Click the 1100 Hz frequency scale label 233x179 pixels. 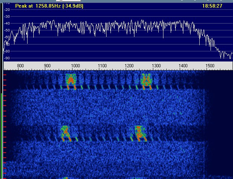[102, 65]
